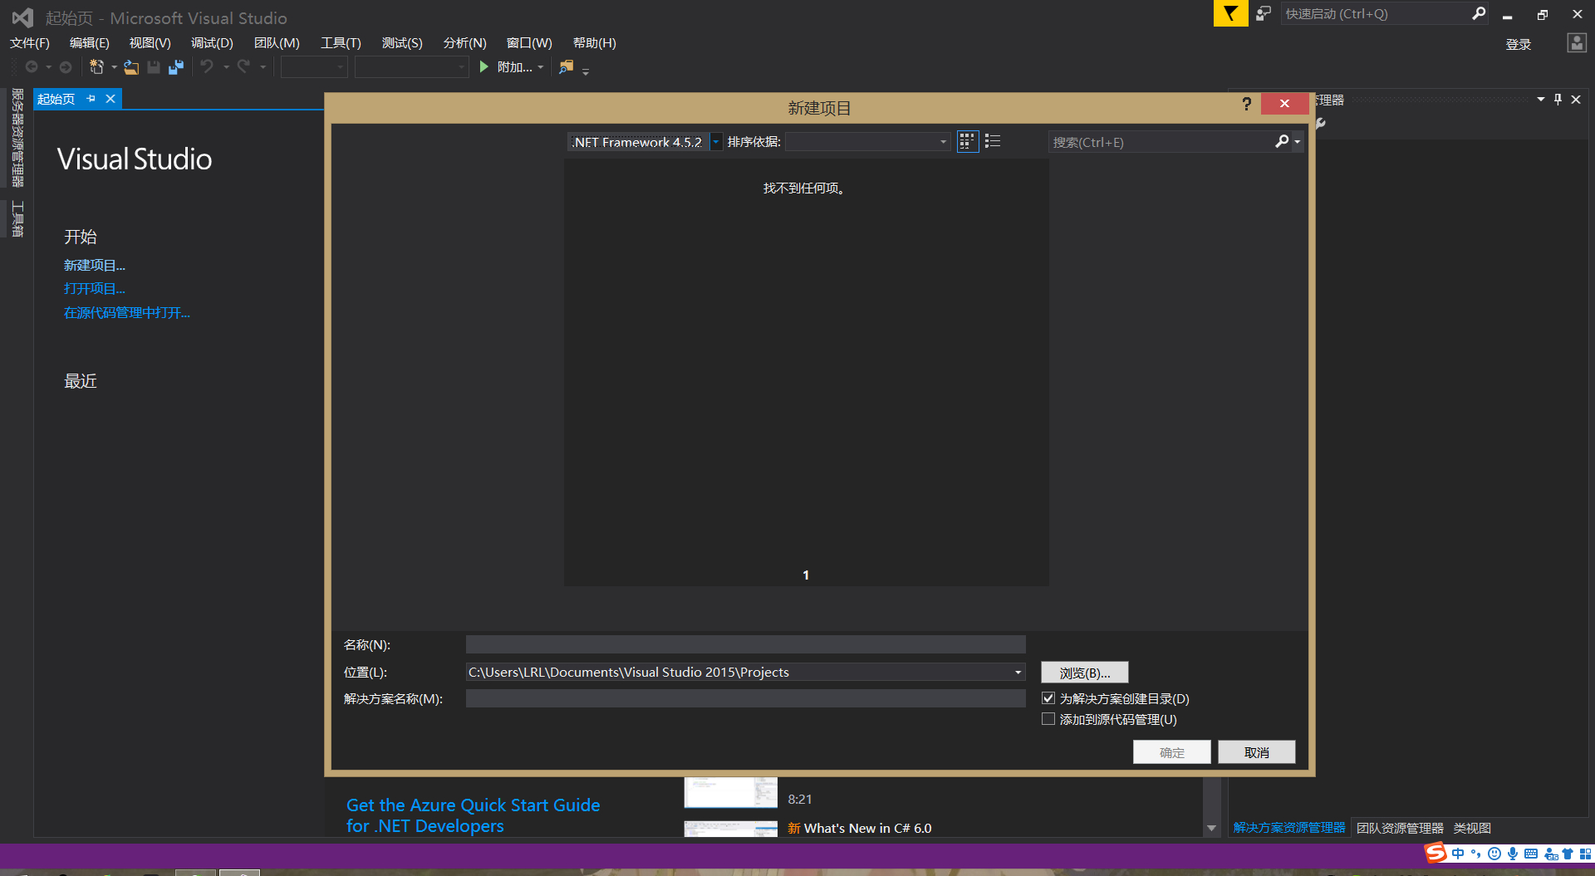
Task: Click the Sogou input method S logo
Action: pos(1435,853)
